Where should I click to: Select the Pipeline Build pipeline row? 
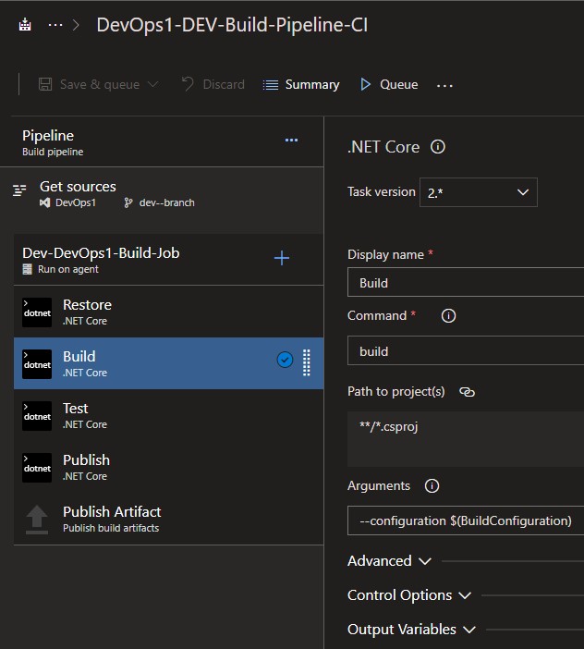162,142
